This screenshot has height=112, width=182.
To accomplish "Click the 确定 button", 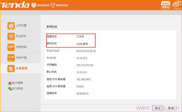I will tap(158, 108).
